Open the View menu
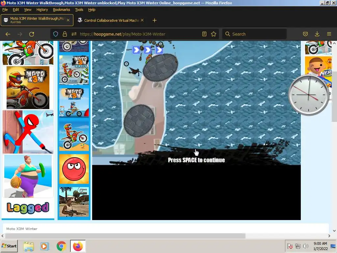 (x=28, y=10)
